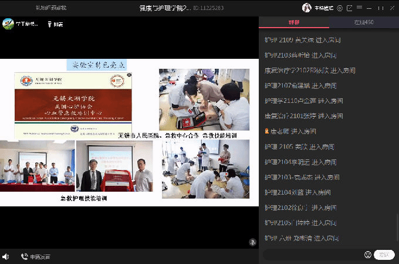Switch to the online members tab

pyautogui.click(x=363, y=22)
